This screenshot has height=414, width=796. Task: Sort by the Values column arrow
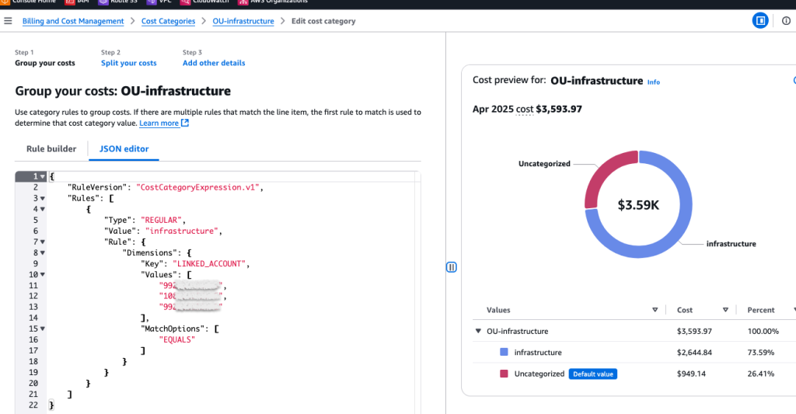tap(655, 309)
